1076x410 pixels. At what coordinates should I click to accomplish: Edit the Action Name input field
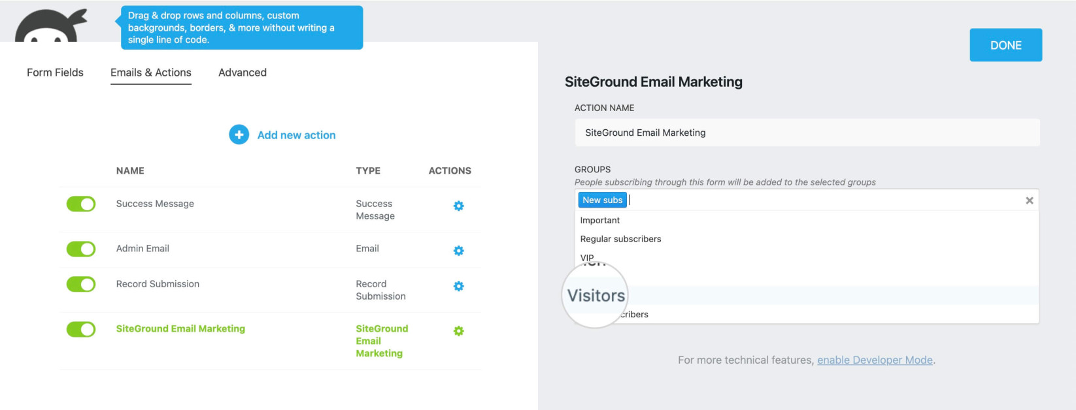[x=807, y=133]
